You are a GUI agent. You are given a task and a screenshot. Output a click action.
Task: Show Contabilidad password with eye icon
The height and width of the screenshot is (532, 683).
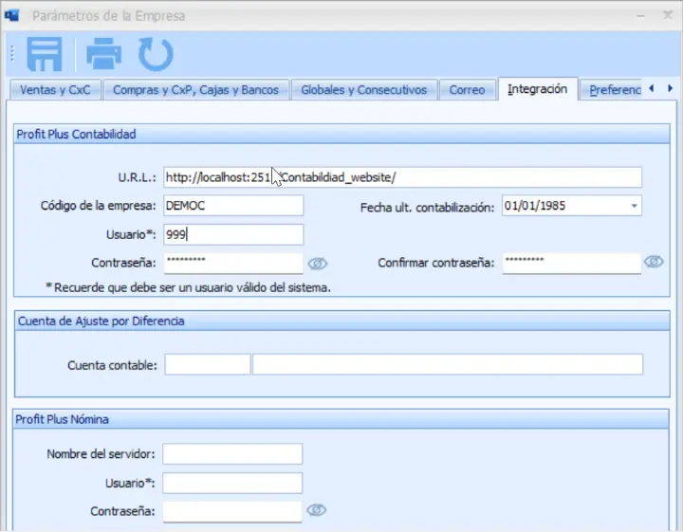click(x=317, y=263)
